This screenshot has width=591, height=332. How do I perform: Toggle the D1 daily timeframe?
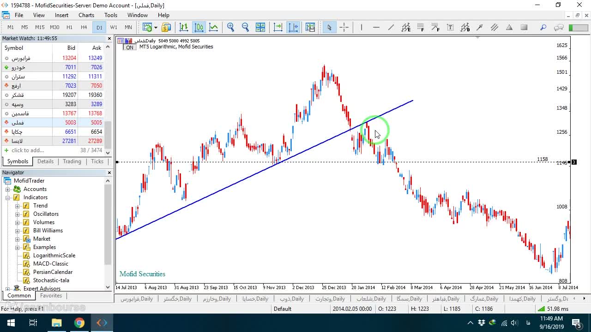click(99, 27)
